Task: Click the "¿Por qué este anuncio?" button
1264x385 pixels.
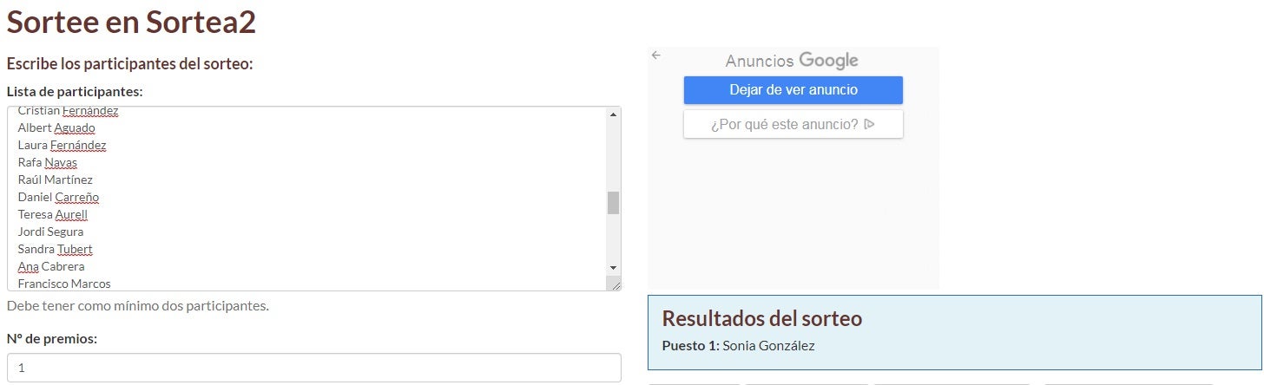Action: 793,124
